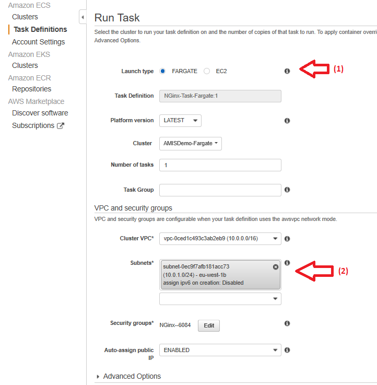377x385 pixels.
Task: Open the Cluster dropdown showing AMISDemo-Fargate
Action: click(190, 143)
